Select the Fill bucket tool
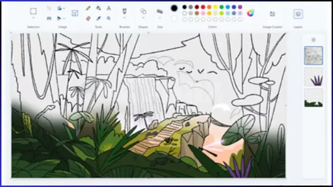333x187 pixels. point(99,8)
